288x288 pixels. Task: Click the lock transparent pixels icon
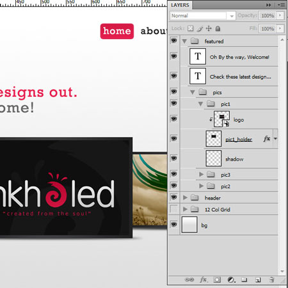click(190, 28)
